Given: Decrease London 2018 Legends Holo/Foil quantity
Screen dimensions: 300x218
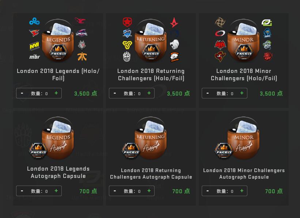Looking at the screenshot, I should click(x=22, y=93).
